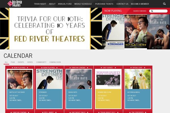Click the Simchik Cinema header above Beach Rats

[78, 68]
